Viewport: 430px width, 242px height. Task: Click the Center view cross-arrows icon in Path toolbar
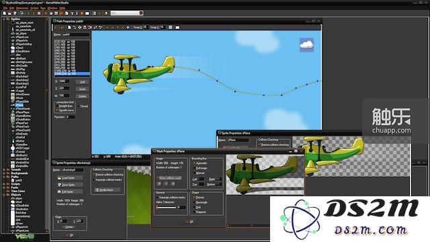(x=128, y=28)
